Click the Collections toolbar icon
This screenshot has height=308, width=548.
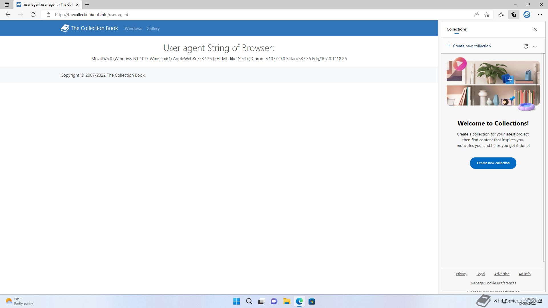click(514, 15)
